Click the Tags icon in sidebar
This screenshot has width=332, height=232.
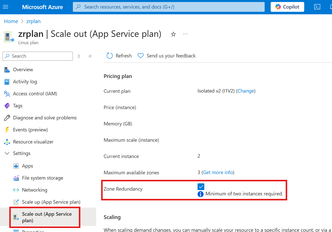pyautogui.click(x=7, y=106)
